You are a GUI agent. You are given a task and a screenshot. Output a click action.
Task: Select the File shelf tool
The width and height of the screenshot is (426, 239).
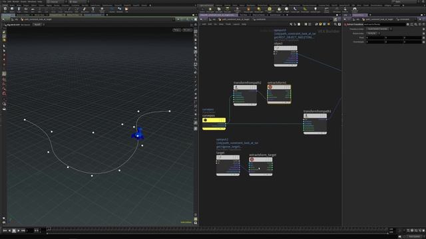126,9
